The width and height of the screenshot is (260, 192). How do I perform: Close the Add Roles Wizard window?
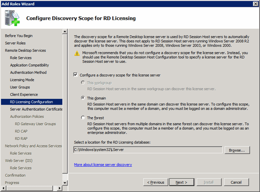click(255, 4)
